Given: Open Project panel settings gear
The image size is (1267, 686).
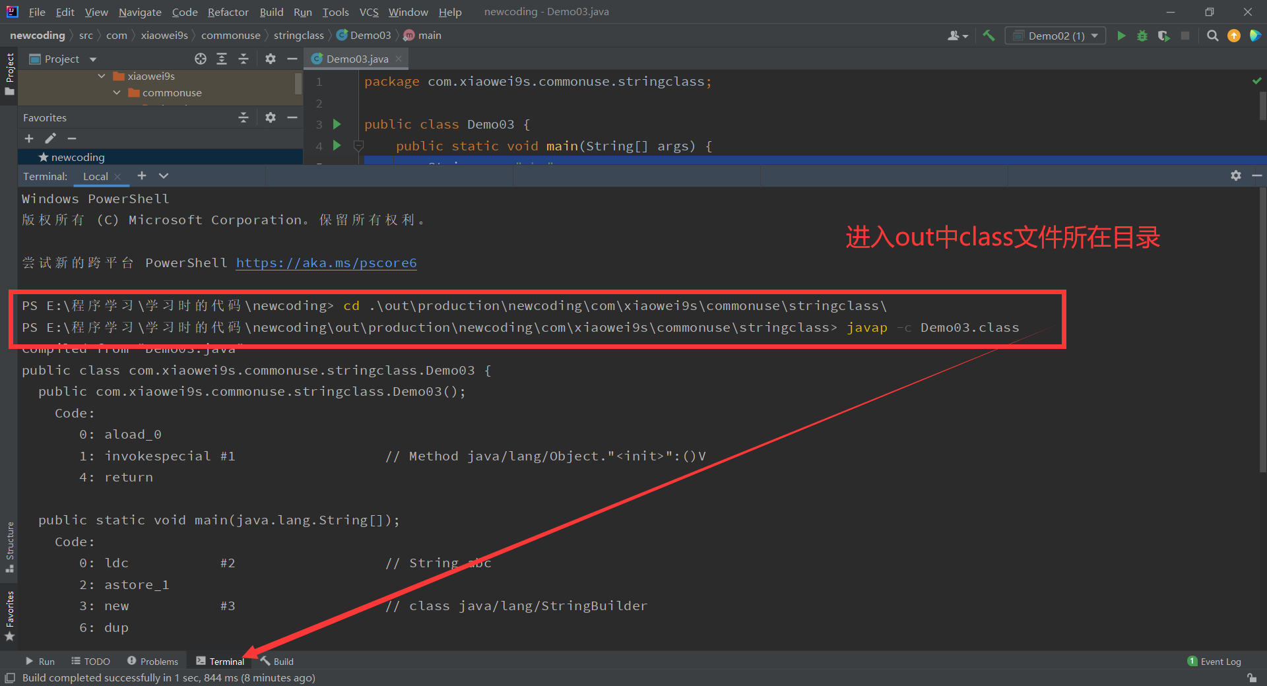Looking at the screenshot, I should pos(271,59).
